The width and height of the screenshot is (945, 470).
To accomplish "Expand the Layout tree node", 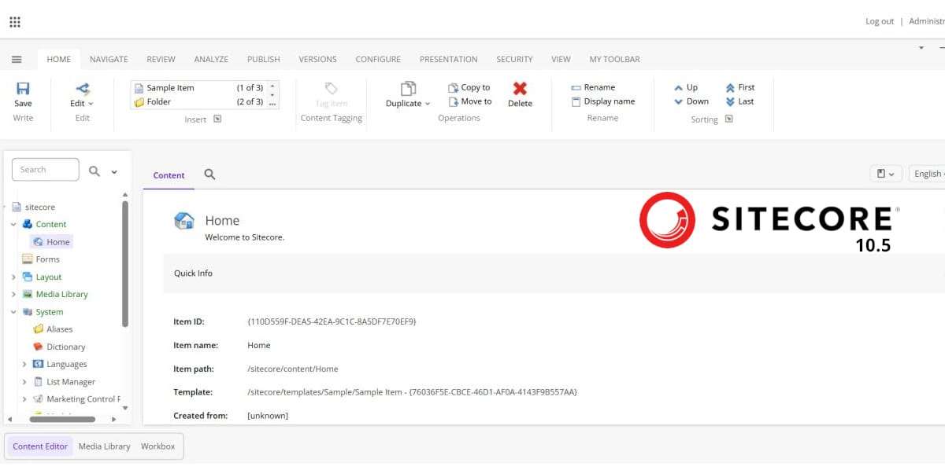I will pos(13,277).
